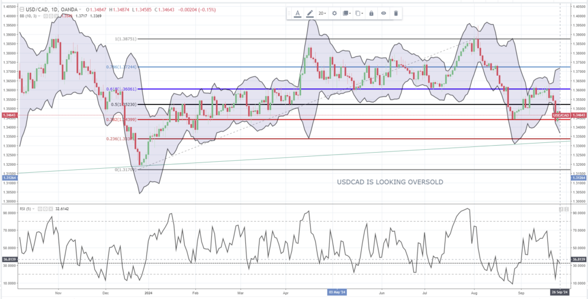Toggle lock on the selected drawing
Image resolution: width=588 pixels, height=299 pixels.
(x=371, y=13)
